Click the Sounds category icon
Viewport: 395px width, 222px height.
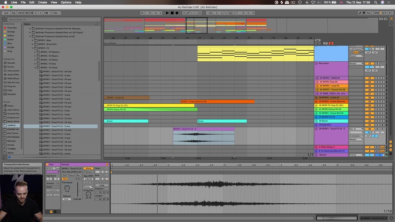(5, 63)
